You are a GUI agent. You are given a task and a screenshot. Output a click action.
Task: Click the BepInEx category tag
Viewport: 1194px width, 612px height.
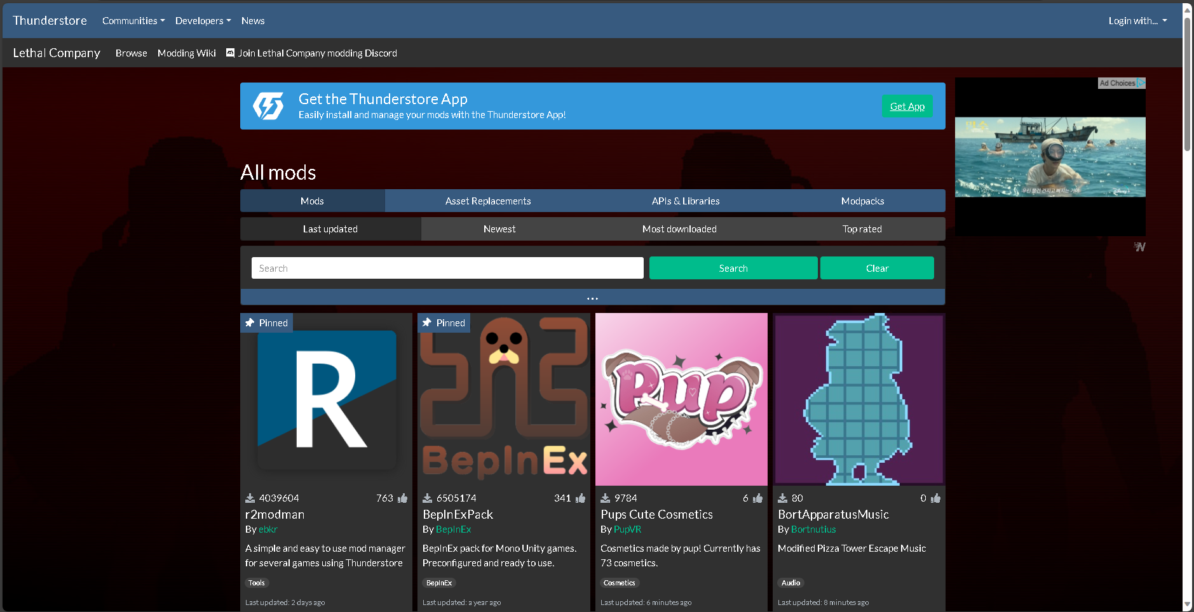[x=439, y=583]
